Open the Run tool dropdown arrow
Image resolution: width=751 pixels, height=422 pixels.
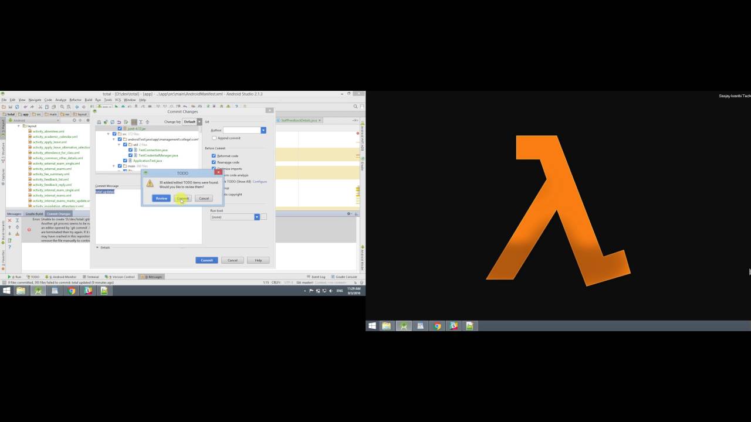(257, 217)
